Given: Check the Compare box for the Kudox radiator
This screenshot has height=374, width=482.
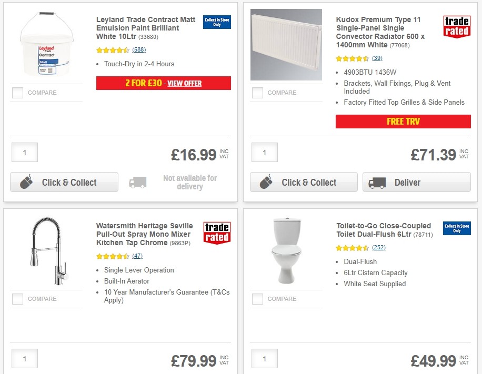Looking at the screenshot, I should [257, 93].
